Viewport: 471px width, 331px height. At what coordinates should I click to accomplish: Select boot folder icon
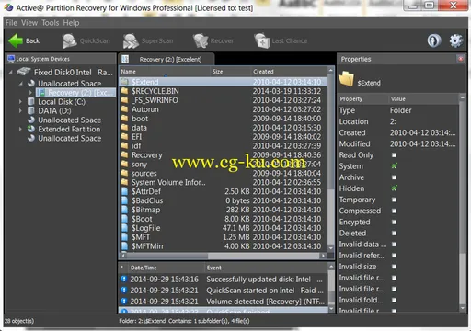124,119
